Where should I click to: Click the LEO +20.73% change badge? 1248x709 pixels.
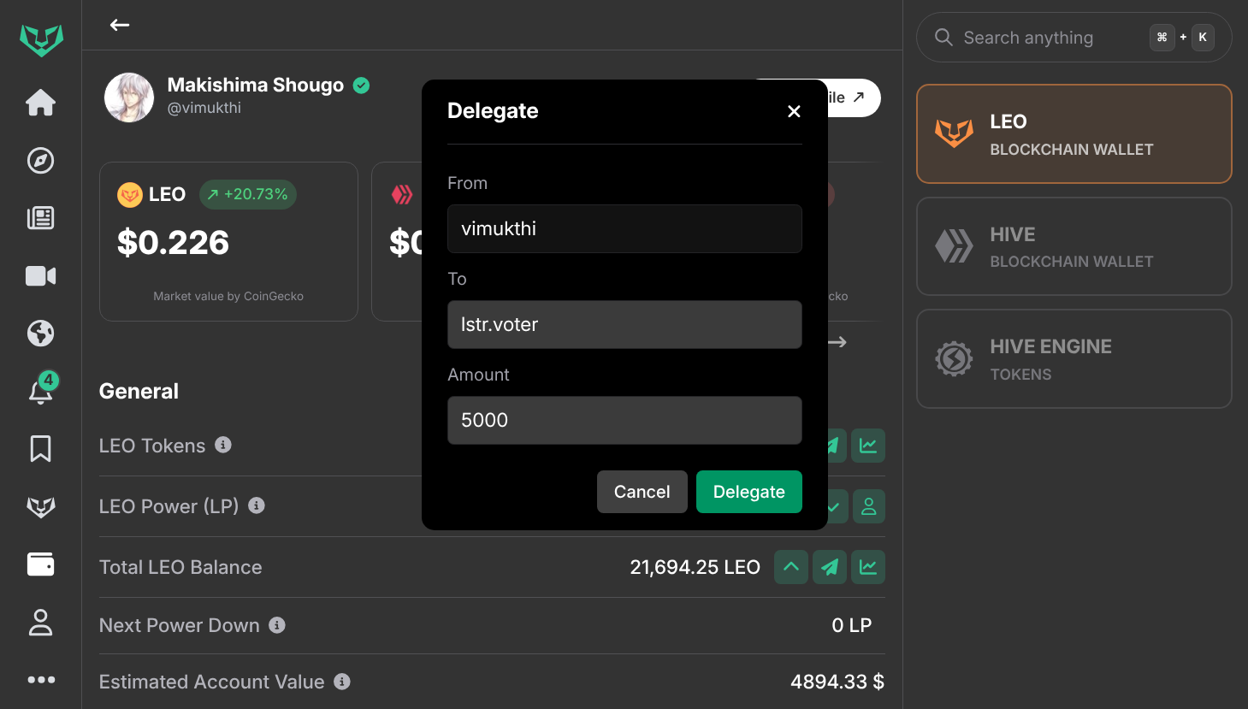[248, 194]
